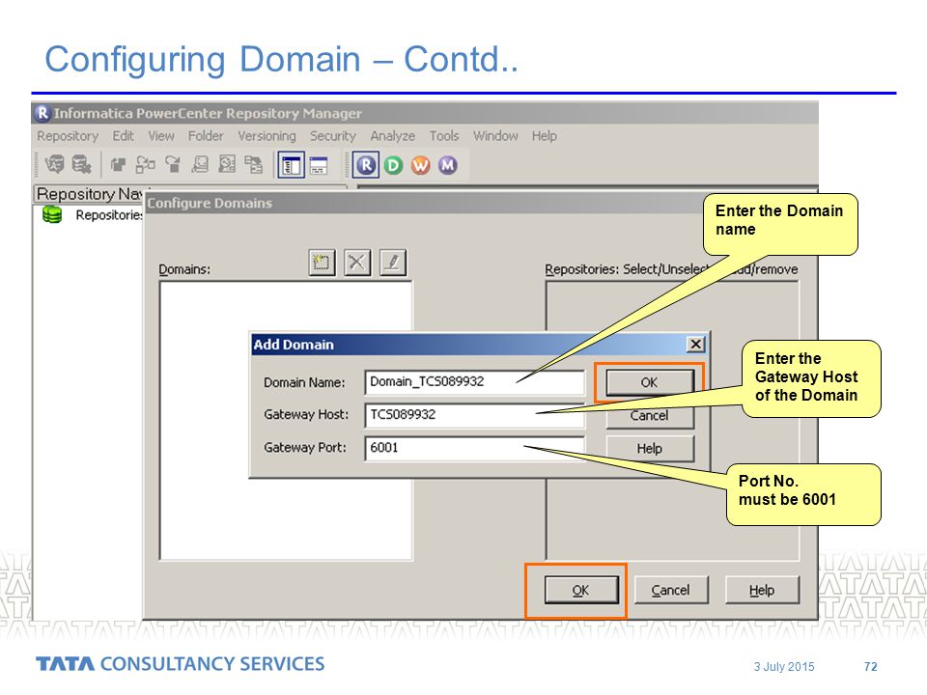This screenshot has width=927, height=695.
Task: Click the Connect to repository toolbar icon
Action: pos(55,164)
